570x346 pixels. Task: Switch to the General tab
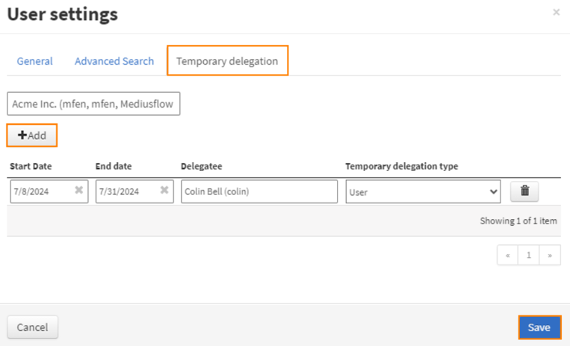(x=34, y=61)
